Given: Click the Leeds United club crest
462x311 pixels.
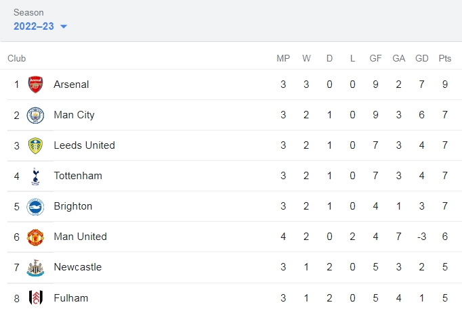Looking at the screenshot, I should (35, 146).
